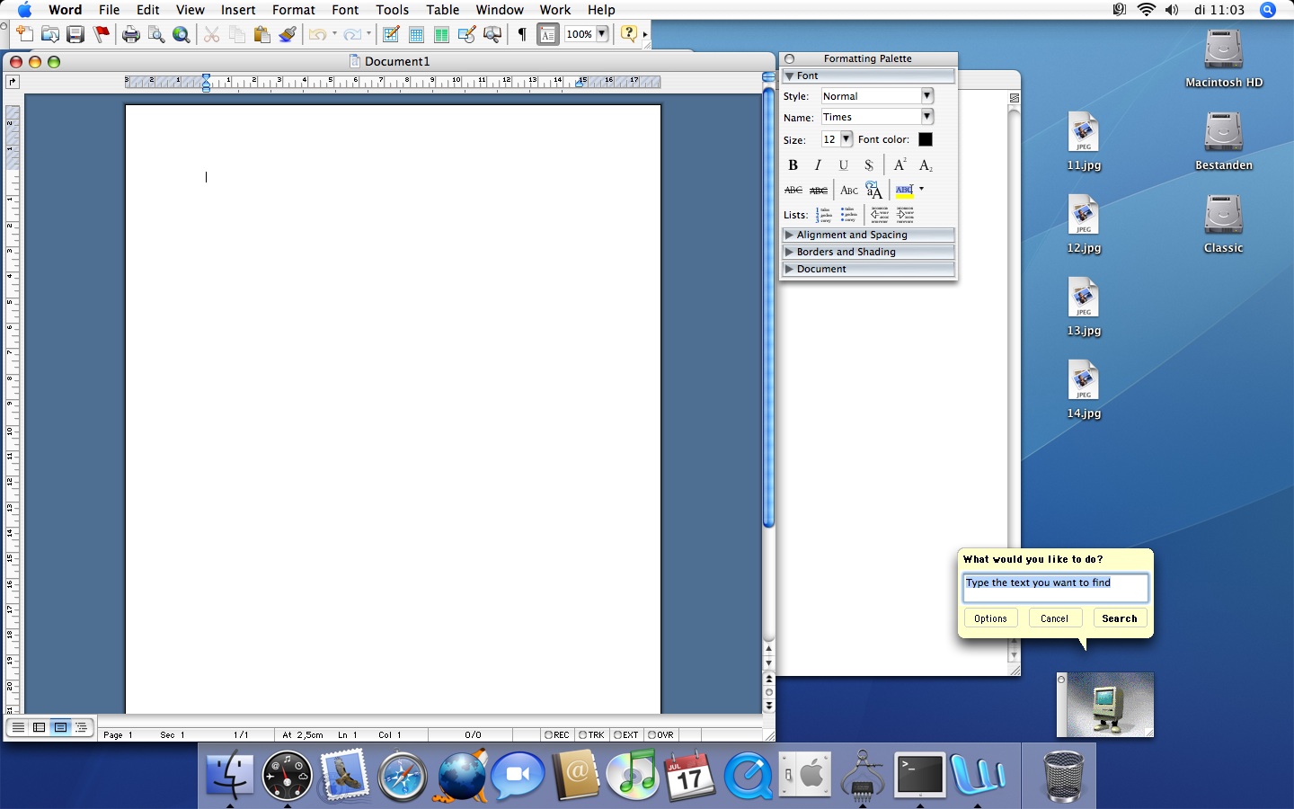Toggle Bold in the Formatting Palette
Screen dimensions: 1294x809
pyautogui.click(x=793, y=165)
